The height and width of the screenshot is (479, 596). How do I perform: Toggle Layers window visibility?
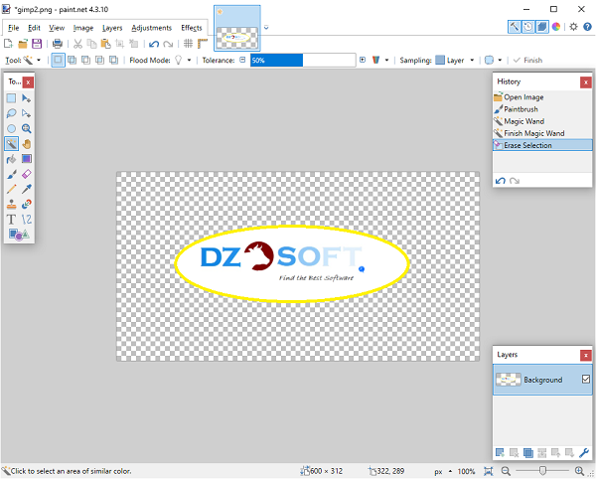click(x=542, y=27)
